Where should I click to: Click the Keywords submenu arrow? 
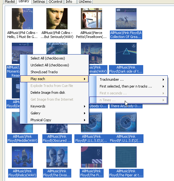pos(85,107)
